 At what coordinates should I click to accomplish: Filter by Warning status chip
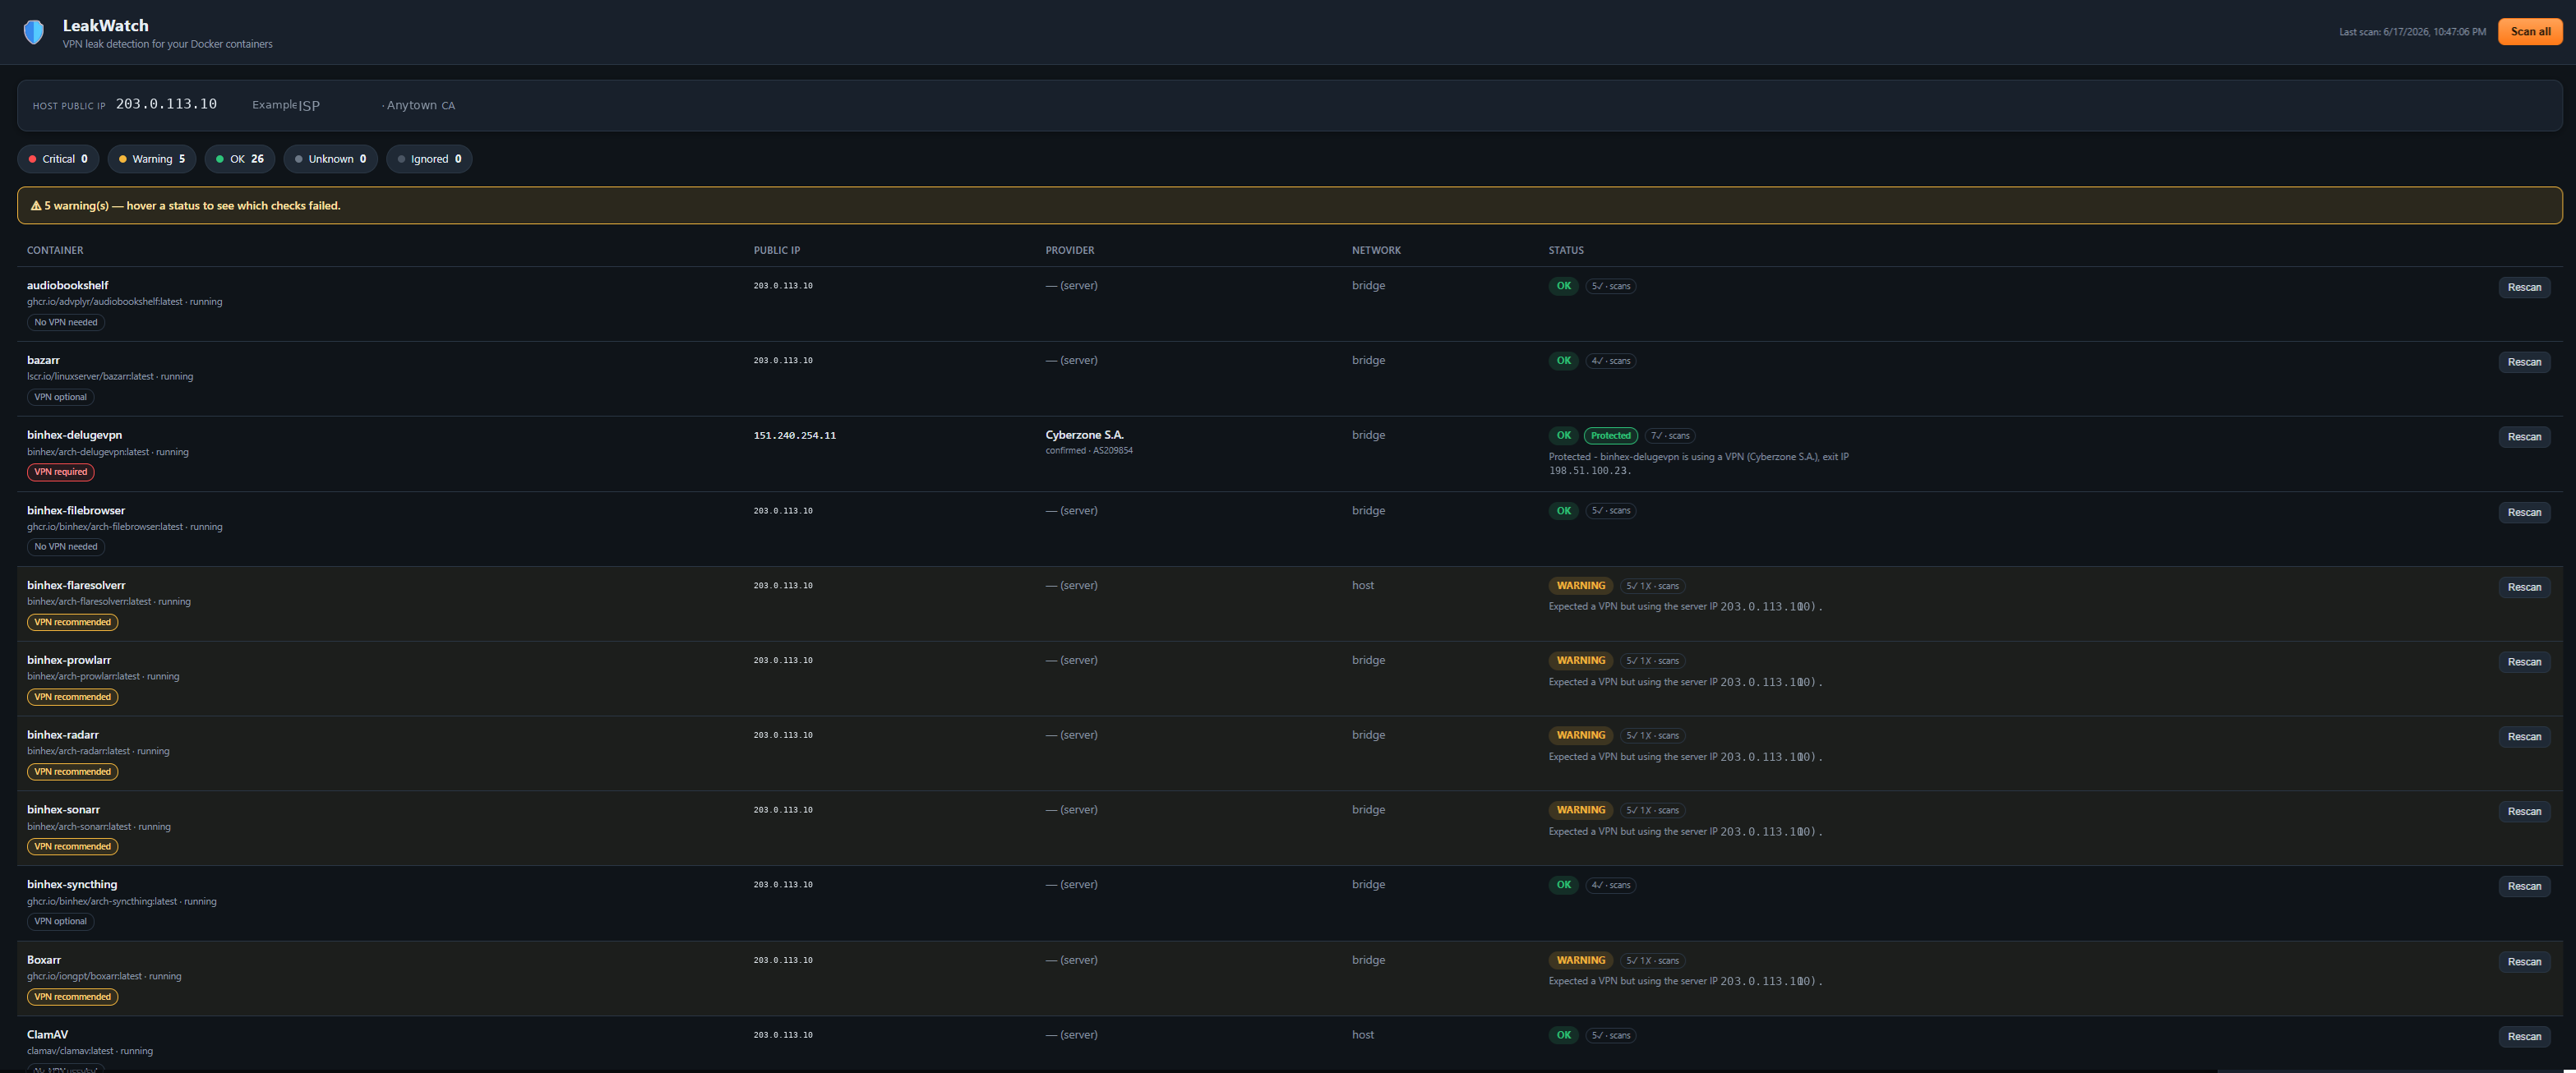point(151,159)
